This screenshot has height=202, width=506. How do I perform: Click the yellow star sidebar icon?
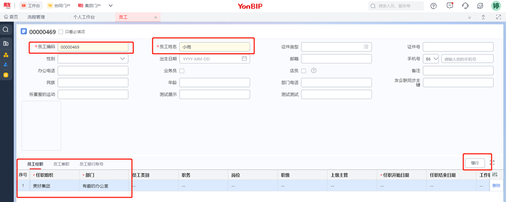point(5,75)
